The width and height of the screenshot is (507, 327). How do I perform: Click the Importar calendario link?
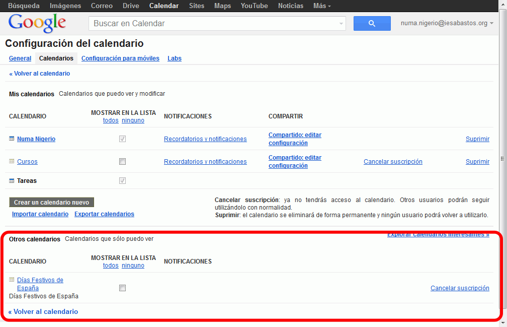(40, 214)
